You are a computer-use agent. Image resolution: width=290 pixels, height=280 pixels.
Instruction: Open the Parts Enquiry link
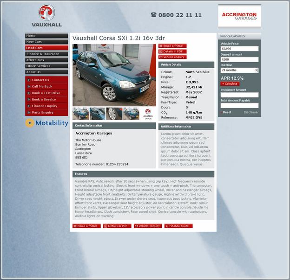point(43,112)
